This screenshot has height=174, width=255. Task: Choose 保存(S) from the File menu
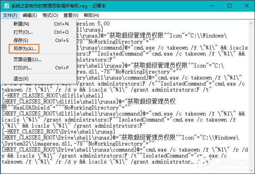click(x=39, y=40)
